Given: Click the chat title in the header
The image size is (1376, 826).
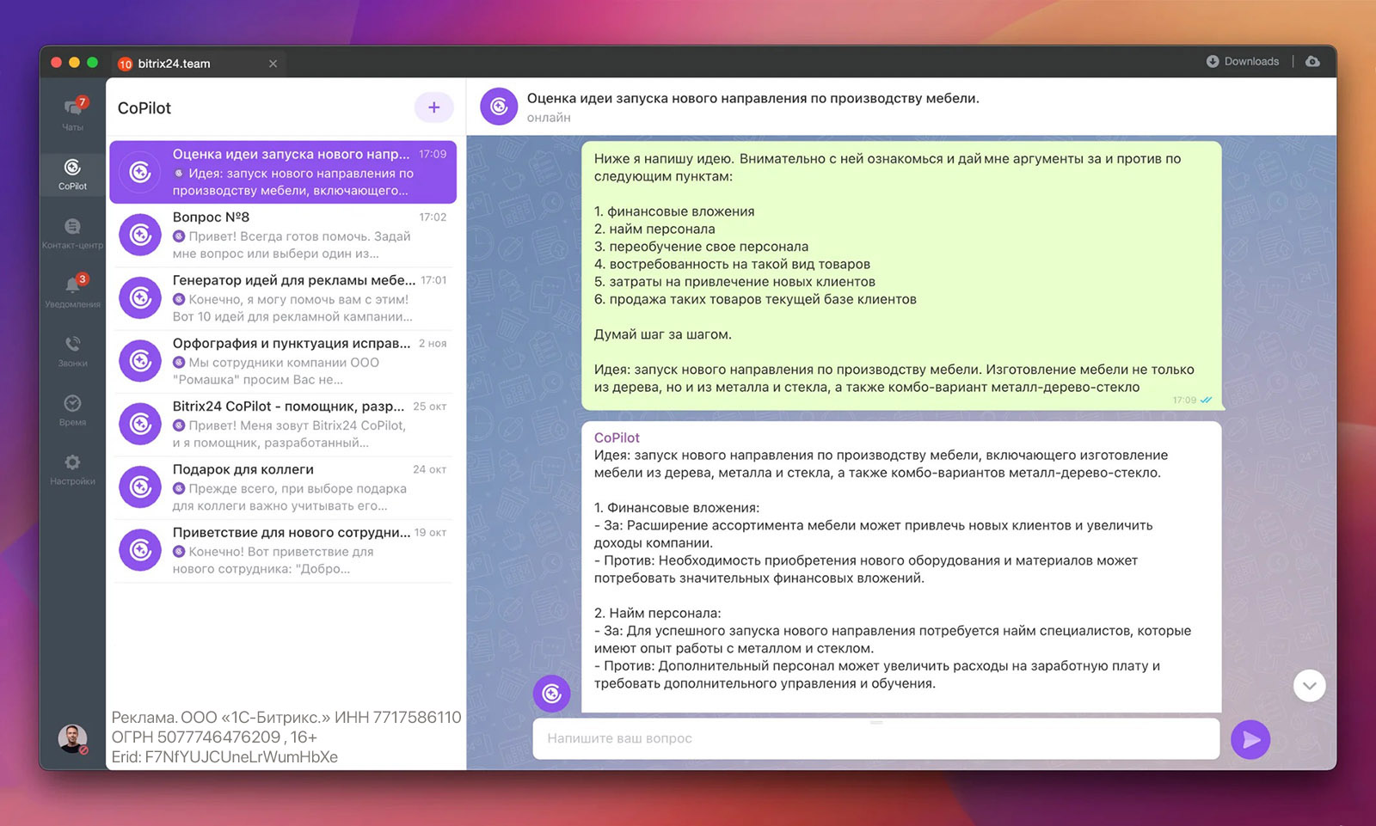Looking at the screenshot, I should (x=752, y=98).
